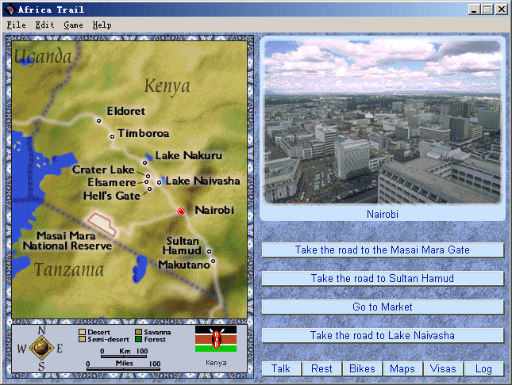The height and width of the screenshot is (385, 512).
Task: Open the File menu
Action: 16,25
